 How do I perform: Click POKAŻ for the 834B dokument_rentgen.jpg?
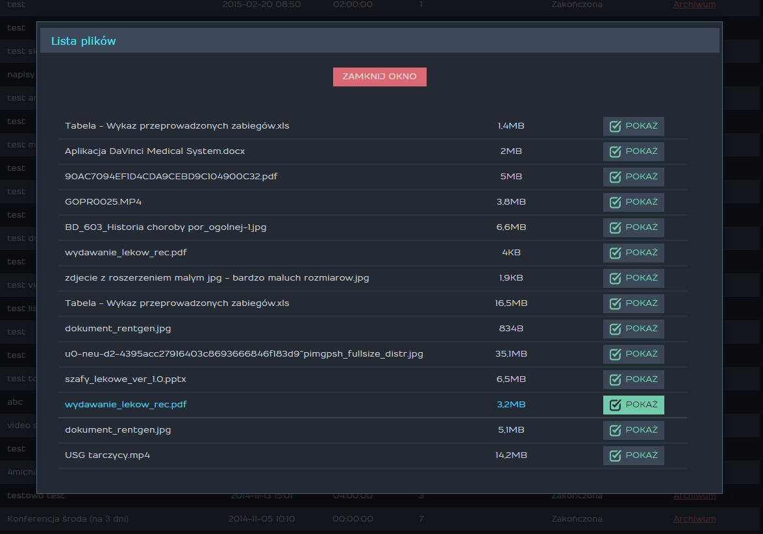pyautogui.click(x=634, y=329)
